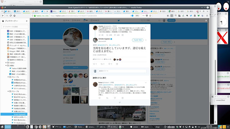Reload the current page
230x129 pixels.
coord(10,16)
